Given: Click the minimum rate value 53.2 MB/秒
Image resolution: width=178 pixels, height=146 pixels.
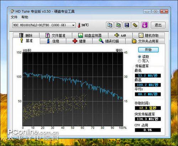Looking at the screenshot, I should coord(148,76).
